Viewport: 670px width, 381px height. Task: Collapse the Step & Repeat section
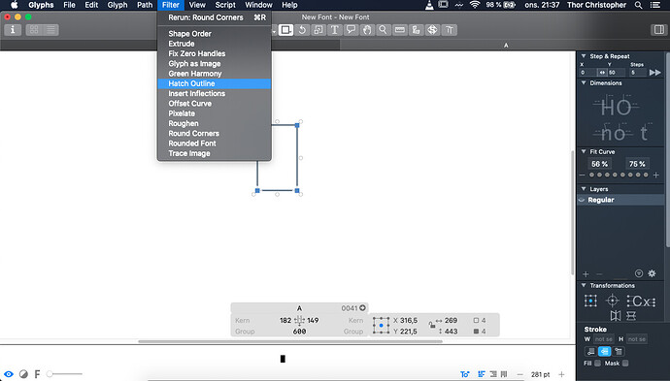click(584, 56)
